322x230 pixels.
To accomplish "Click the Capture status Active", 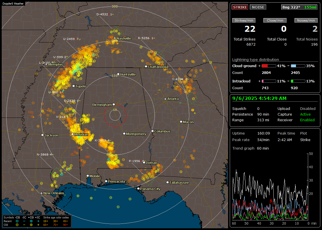I will coord(305,114).
